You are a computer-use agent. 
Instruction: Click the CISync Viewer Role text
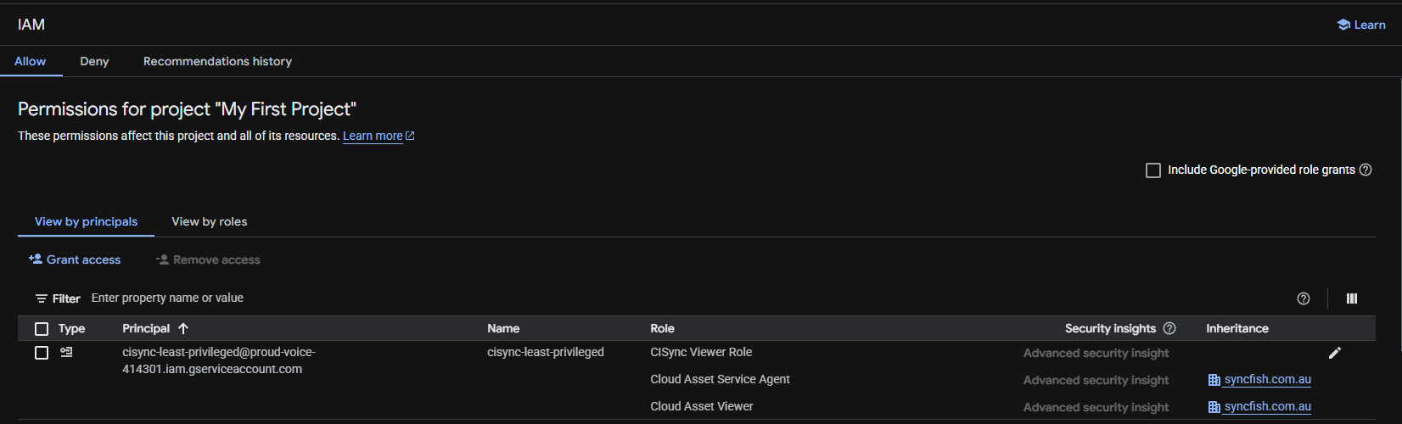click(x=701, y=352)
